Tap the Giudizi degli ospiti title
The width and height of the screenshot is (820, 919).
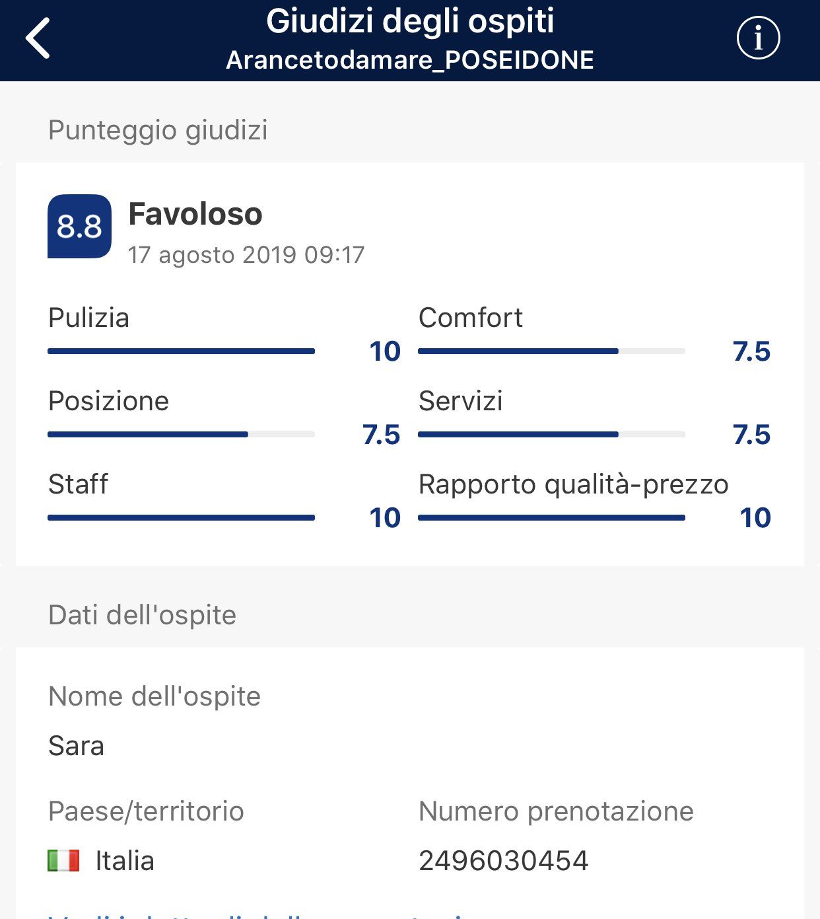[410, 21]
